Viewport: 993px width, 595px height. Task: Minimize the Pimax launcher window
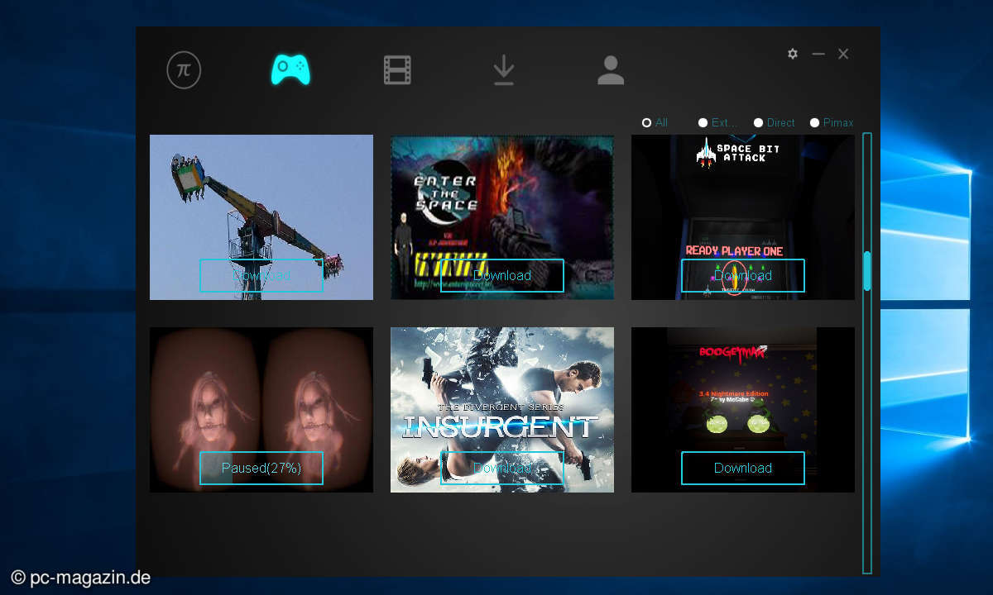click(x=818, y=54)
